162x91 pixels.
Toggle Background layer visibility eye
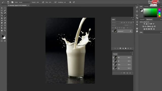tap(113, 31)
